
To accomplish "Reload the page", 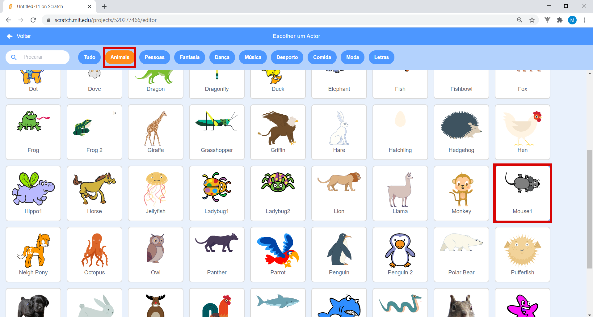I will [33, 20].
